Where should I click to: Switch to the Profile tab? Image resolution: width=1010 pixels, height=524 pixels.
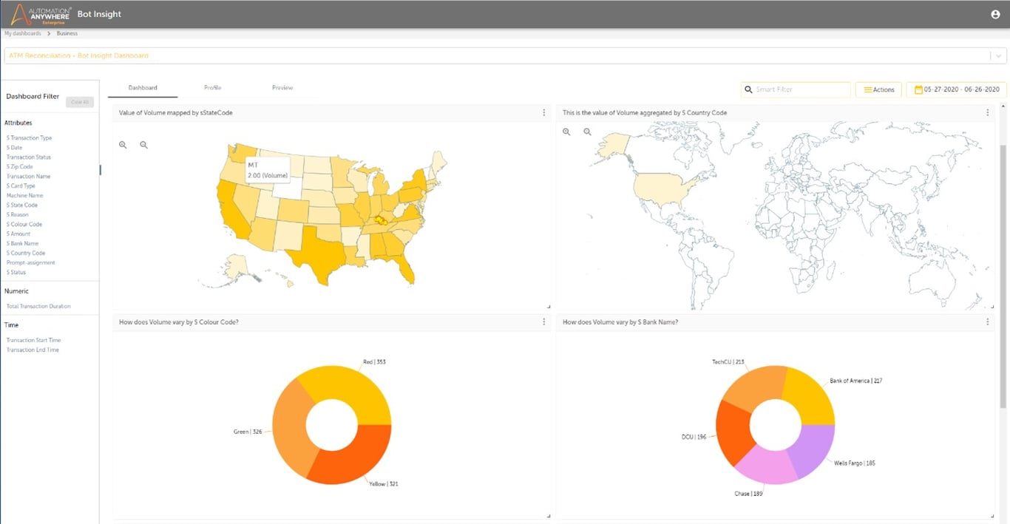point(212,87)
